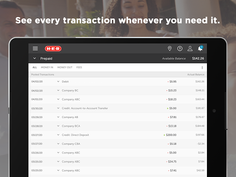Select the ALL transactions tab
236x177 pixels.
click(35, 67)
